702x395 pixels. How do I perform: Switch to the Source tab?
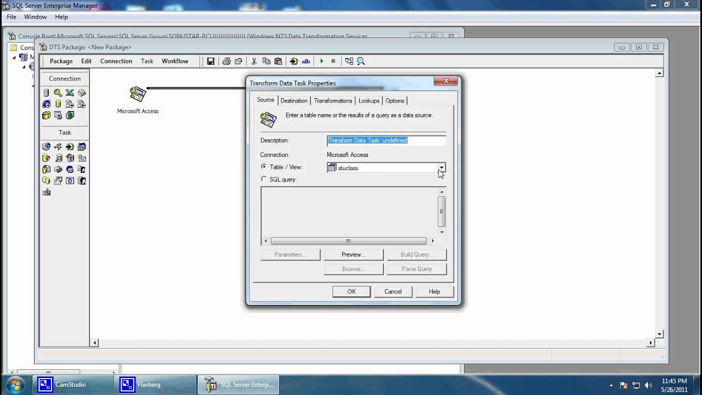[265, 100]
